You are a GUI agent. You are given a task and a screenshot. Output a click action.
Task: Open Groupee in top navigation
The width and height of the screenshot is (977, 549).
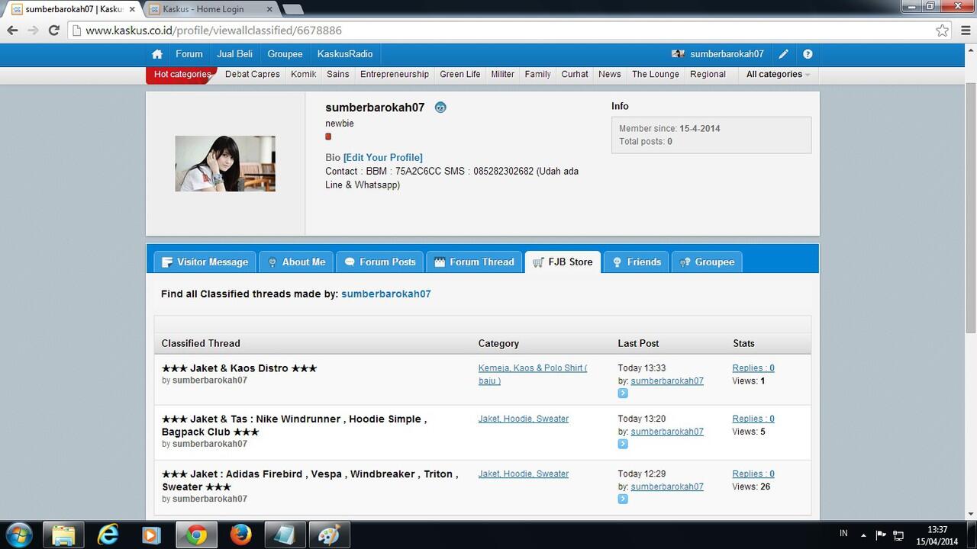(285, 54)
